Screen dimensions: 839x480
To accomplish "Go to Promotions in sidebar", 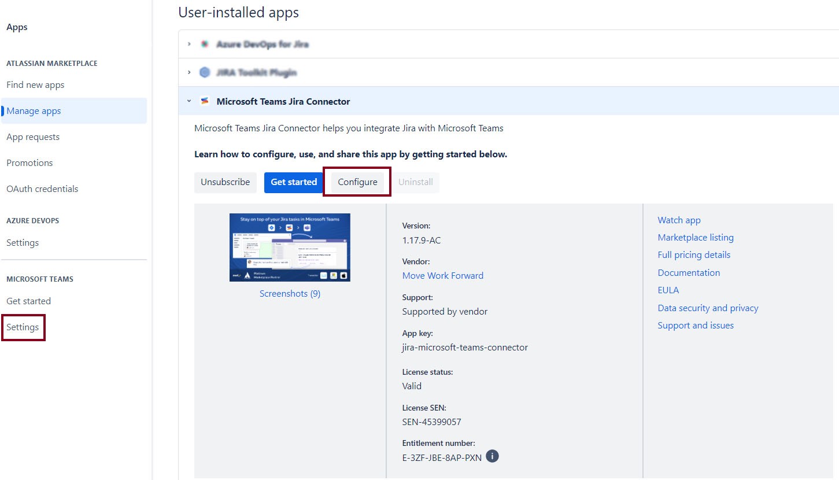I will tap(29, 163).
